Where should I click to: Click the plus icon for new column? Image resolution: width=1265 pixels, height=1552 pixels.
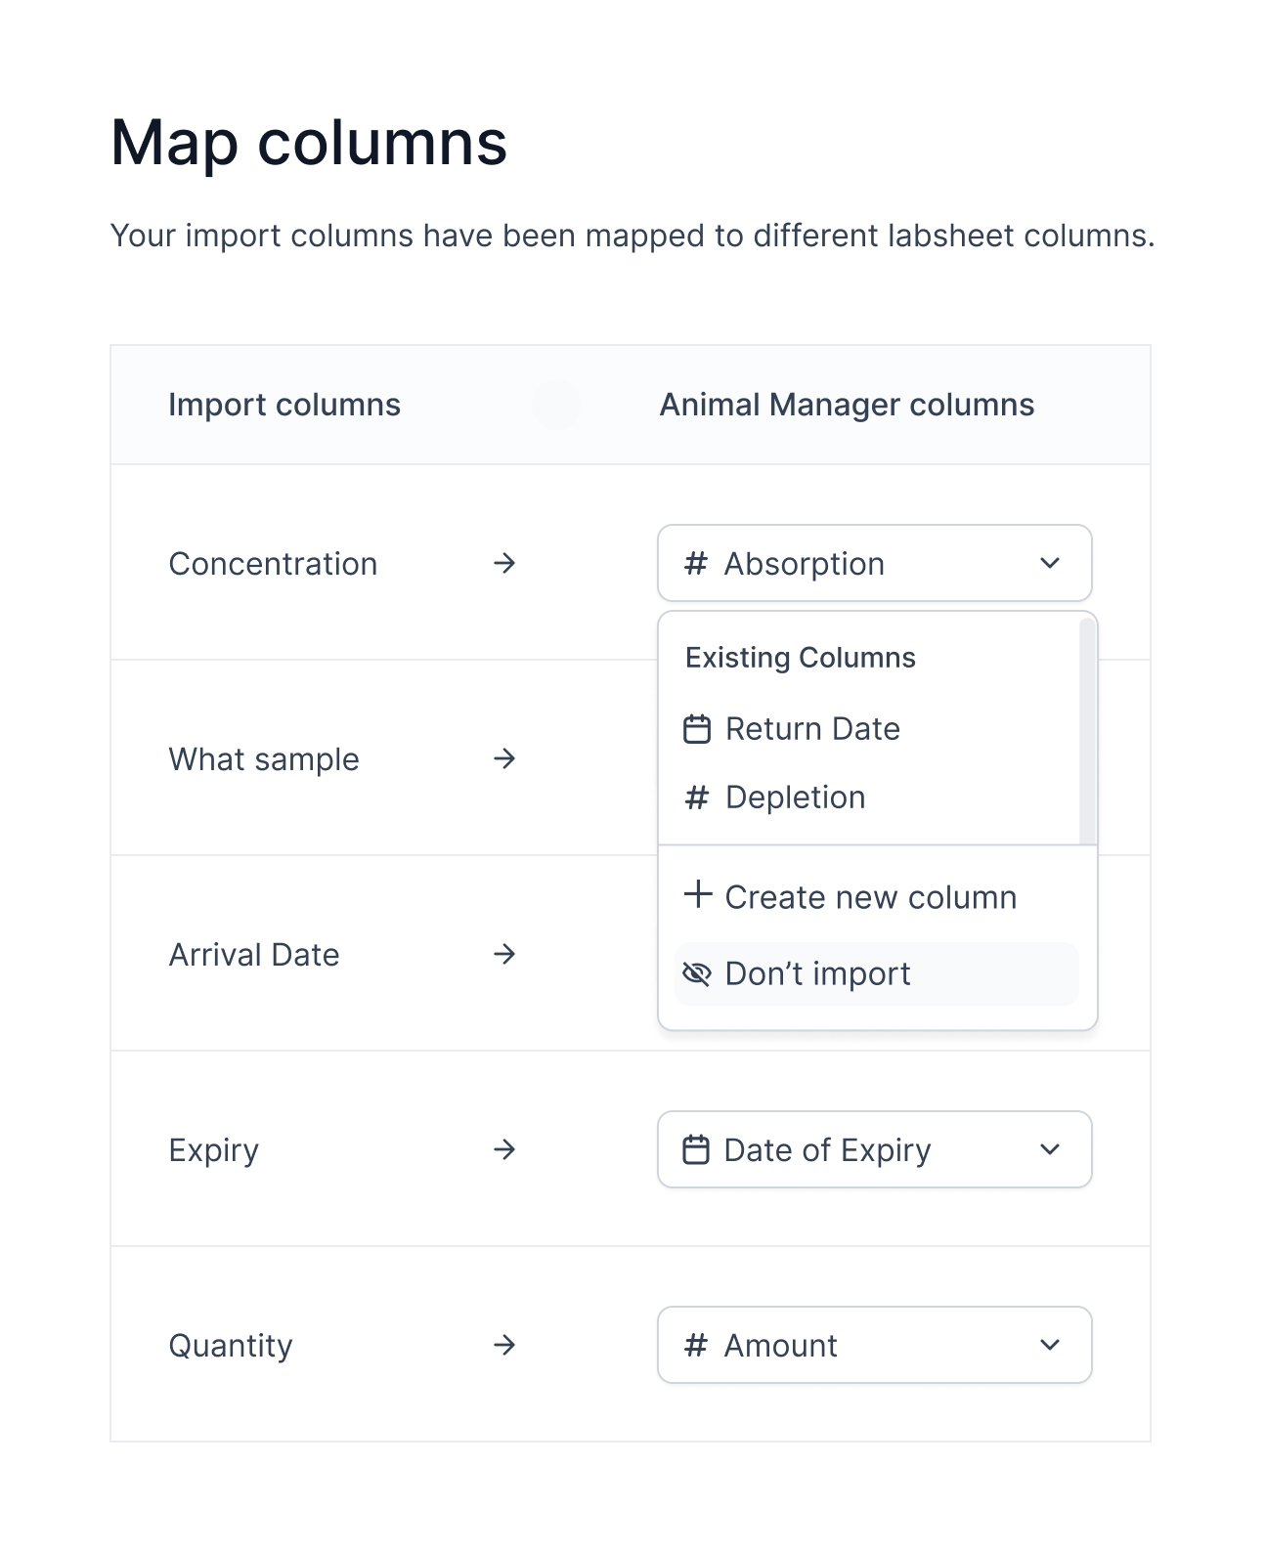pos(698,894)
